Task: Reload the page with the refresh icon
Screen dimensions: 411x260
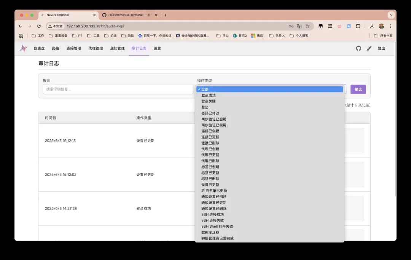Action: pyautogui.click(x=39, y=26)
